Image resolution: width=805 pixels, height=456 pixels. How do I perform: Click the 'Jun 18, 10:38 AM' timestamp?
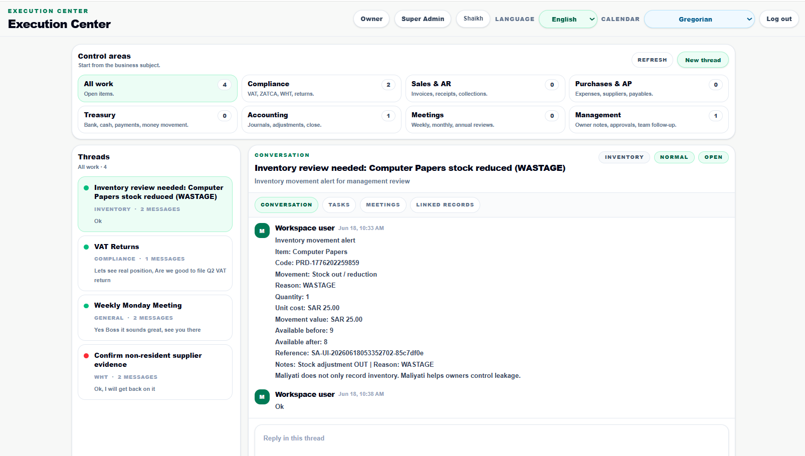pos(361,394)
